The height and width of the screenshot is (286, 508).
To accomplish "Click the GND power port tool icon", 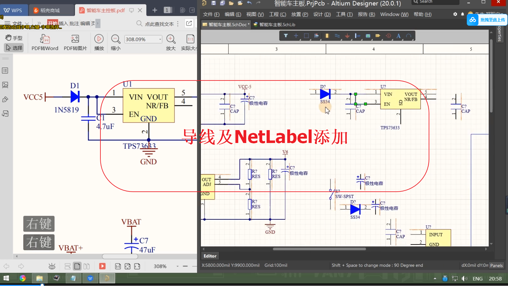I will tap(347, 36).
